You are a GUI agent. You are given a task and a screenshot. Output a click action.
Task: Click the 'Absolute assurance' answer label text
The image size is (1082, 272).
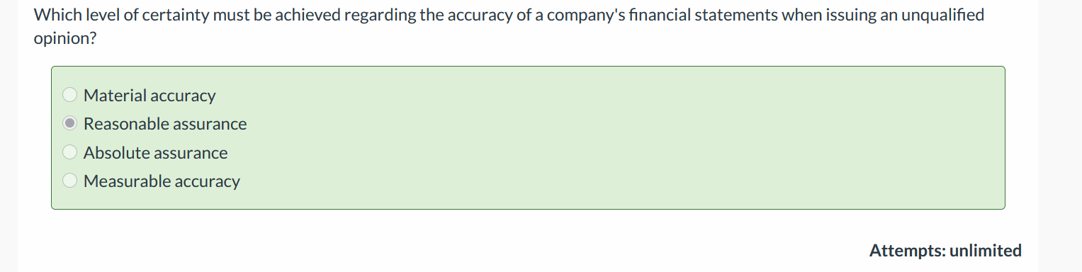pos(156,152)
